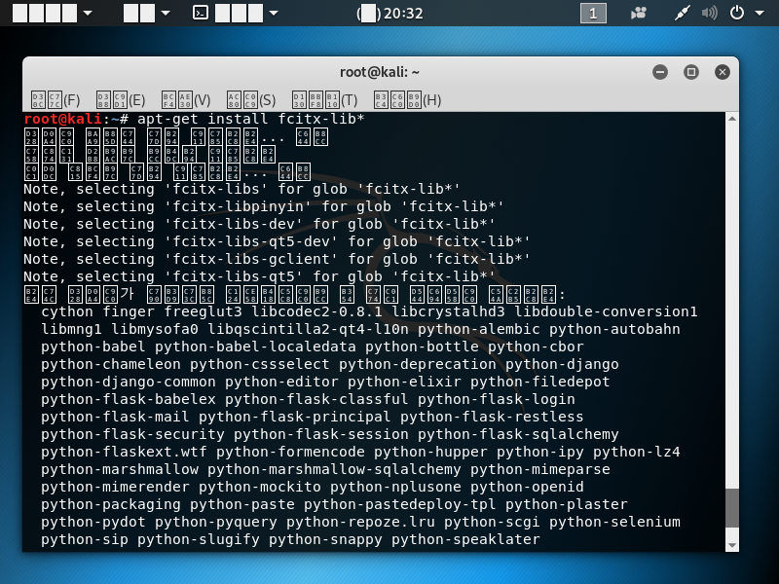Click the screen recorder camera icon
This screenshot has height=584, width=779.
639,13
